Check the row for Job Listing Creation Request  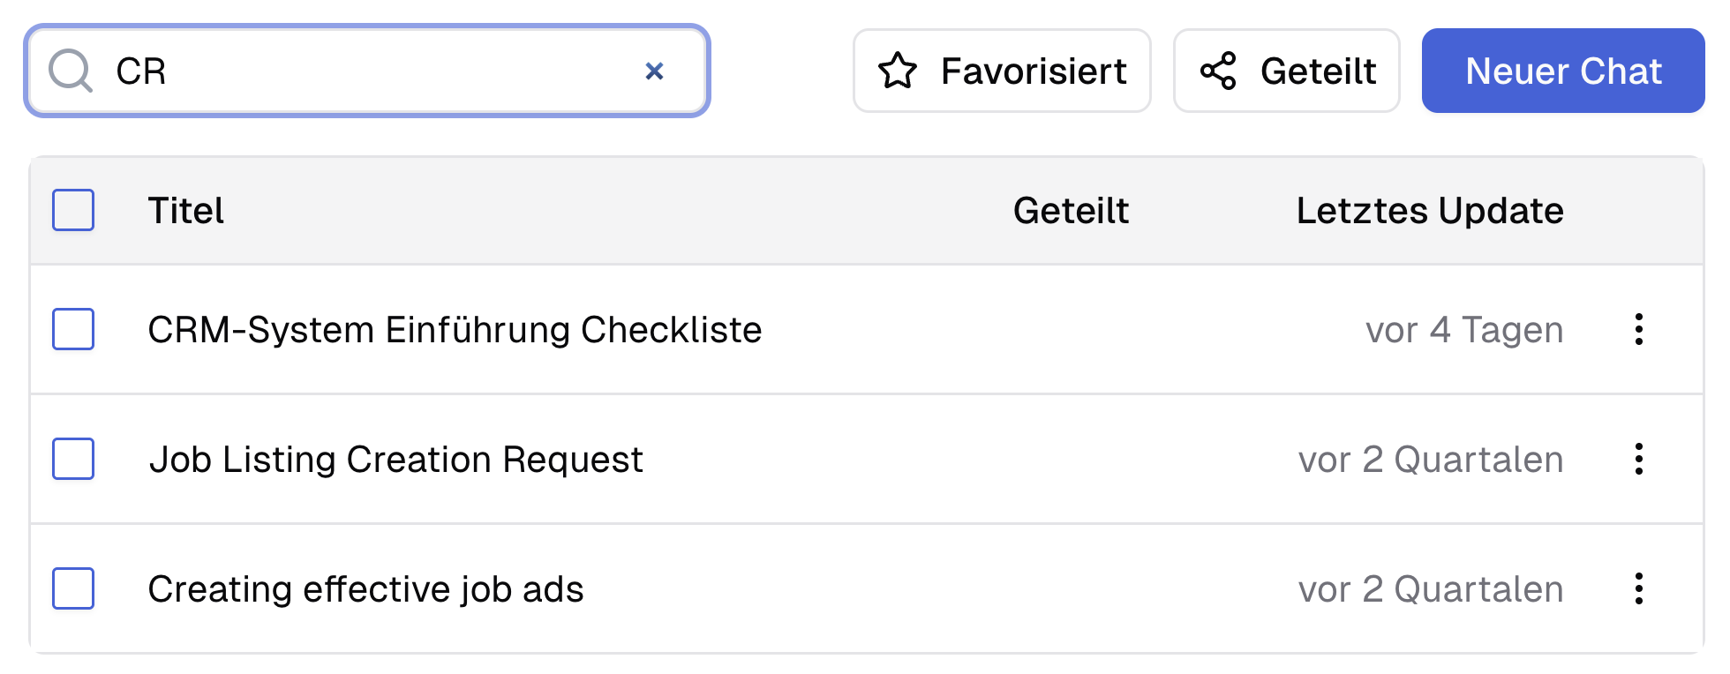pyautogui.click(x=73, y=459)
